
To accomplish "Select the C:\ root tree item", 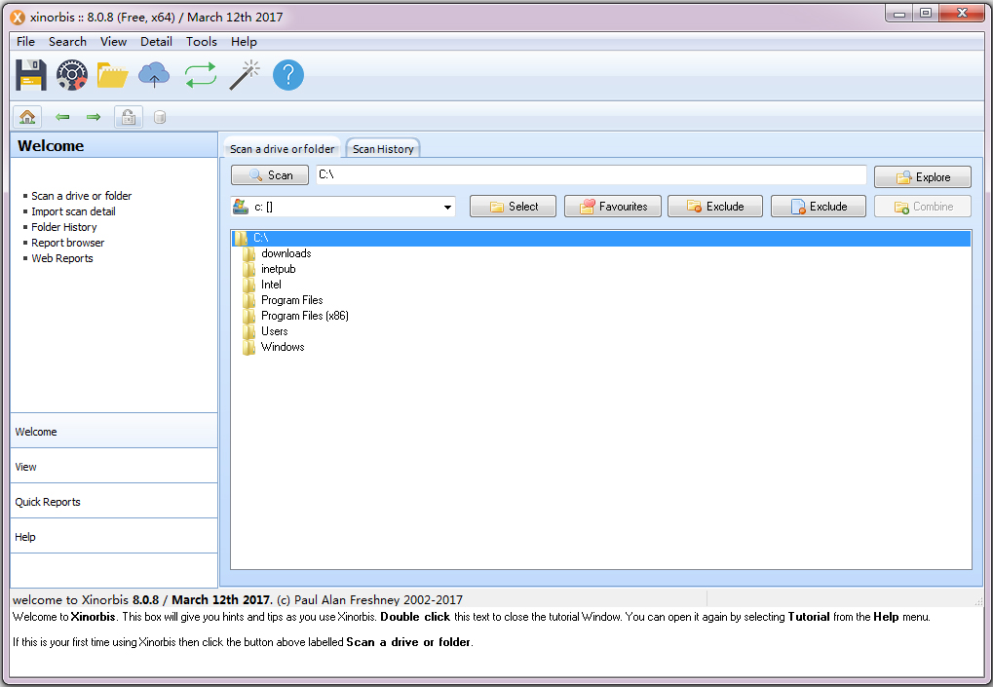I will [x=601, y=238].
